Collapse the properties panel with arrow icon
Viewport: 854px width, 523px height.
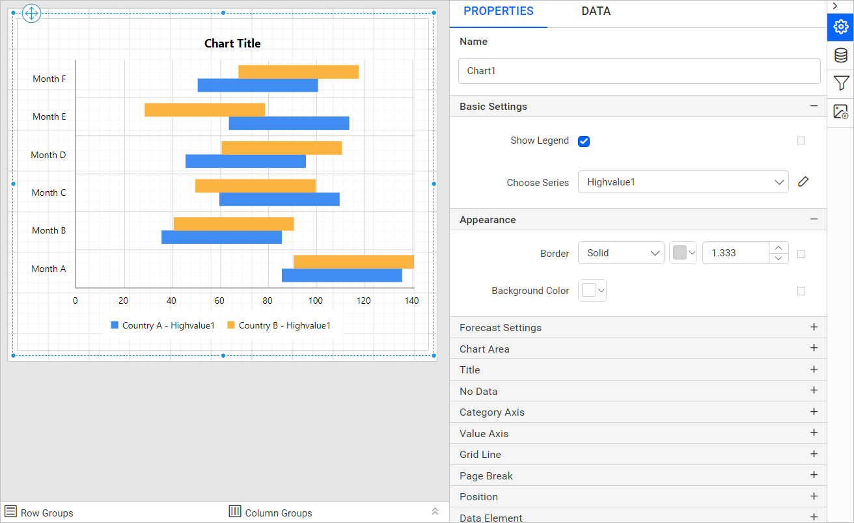click(x=835, y=6)
